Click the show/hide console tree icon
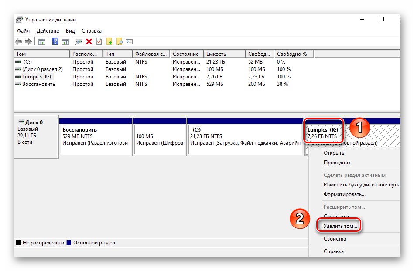The height and width of the screenshot is (271, 414). tap(42, 42)
